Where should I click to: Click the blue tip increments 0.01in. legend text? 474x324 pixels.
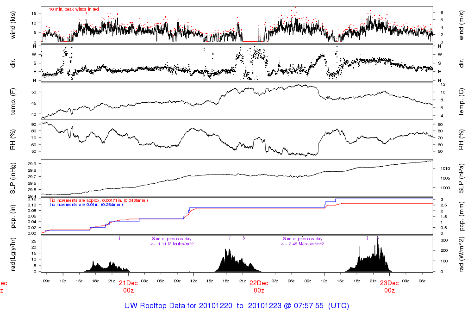pyautogui.click(x=86, y=205)
